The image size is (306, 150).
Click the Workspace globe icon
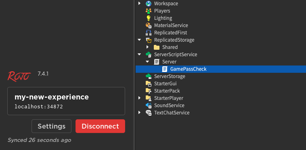click(x=149, y=3)
